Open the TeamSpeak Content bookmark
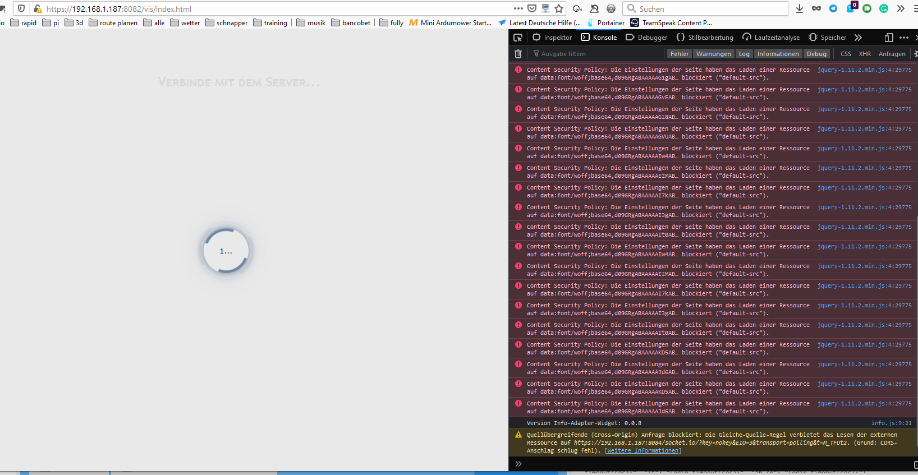The height and width of the screenshot is (475, 918). tap(671, 23)
